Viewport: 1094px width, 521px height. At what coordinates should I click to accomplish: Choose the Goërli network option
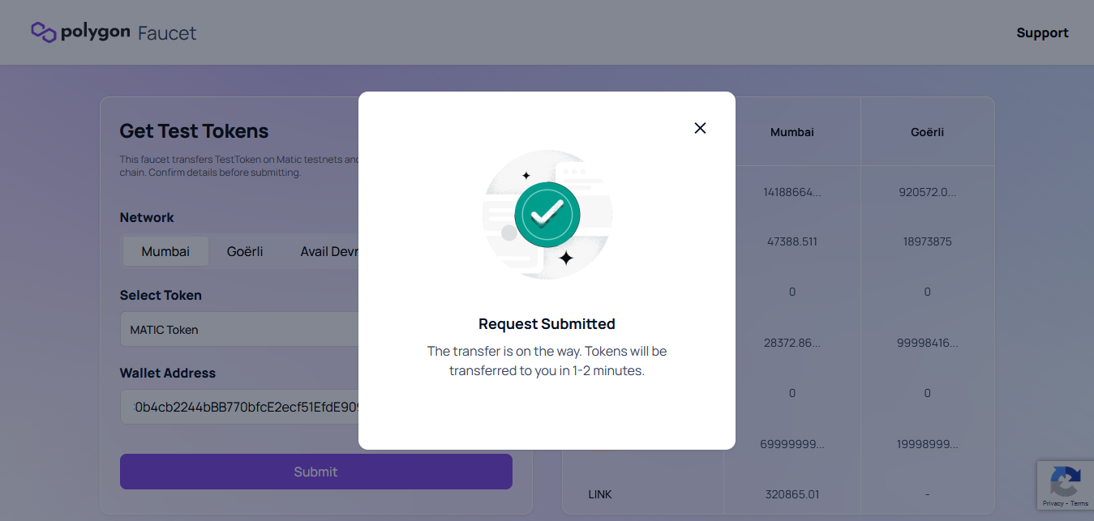coord(245,252)
